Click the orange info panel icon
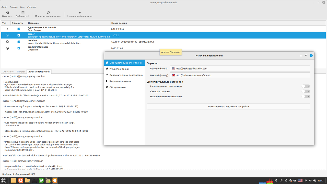Viewport: 327px width, 184px height. point(55,180)
